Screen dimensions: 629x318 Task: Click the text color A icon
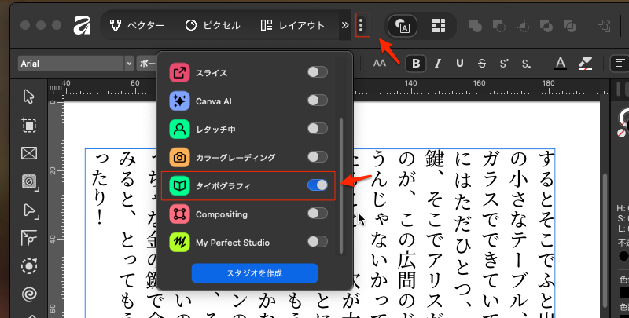tap(561, 64)
